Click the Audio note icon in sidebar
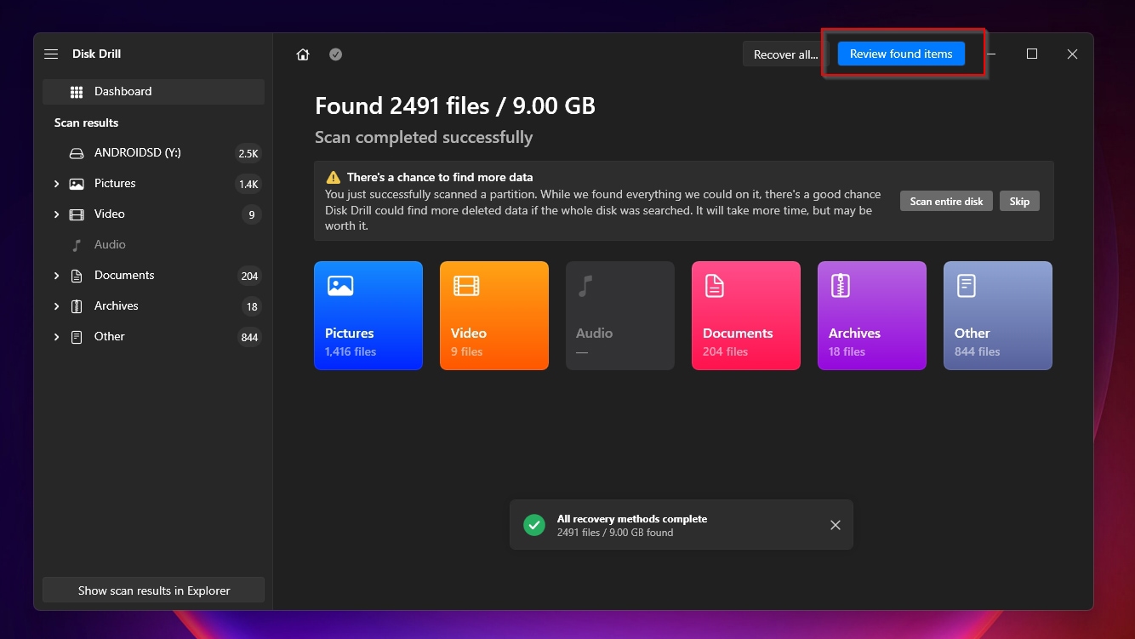The width and height of the screenshot is (1135, 639). tap(77, 245)
